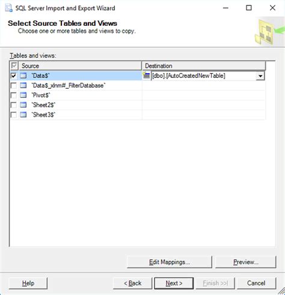
Task: Select the 'Data$_xlnm#_FilterDatabase' row text
Action: (69, 86)
